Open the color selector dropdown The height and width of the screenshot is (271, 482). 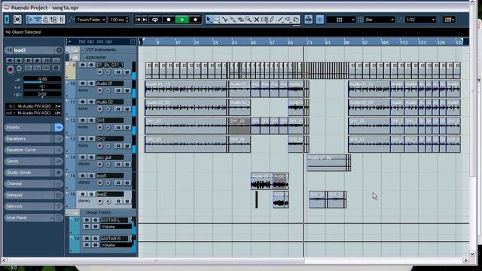(449, 20)
